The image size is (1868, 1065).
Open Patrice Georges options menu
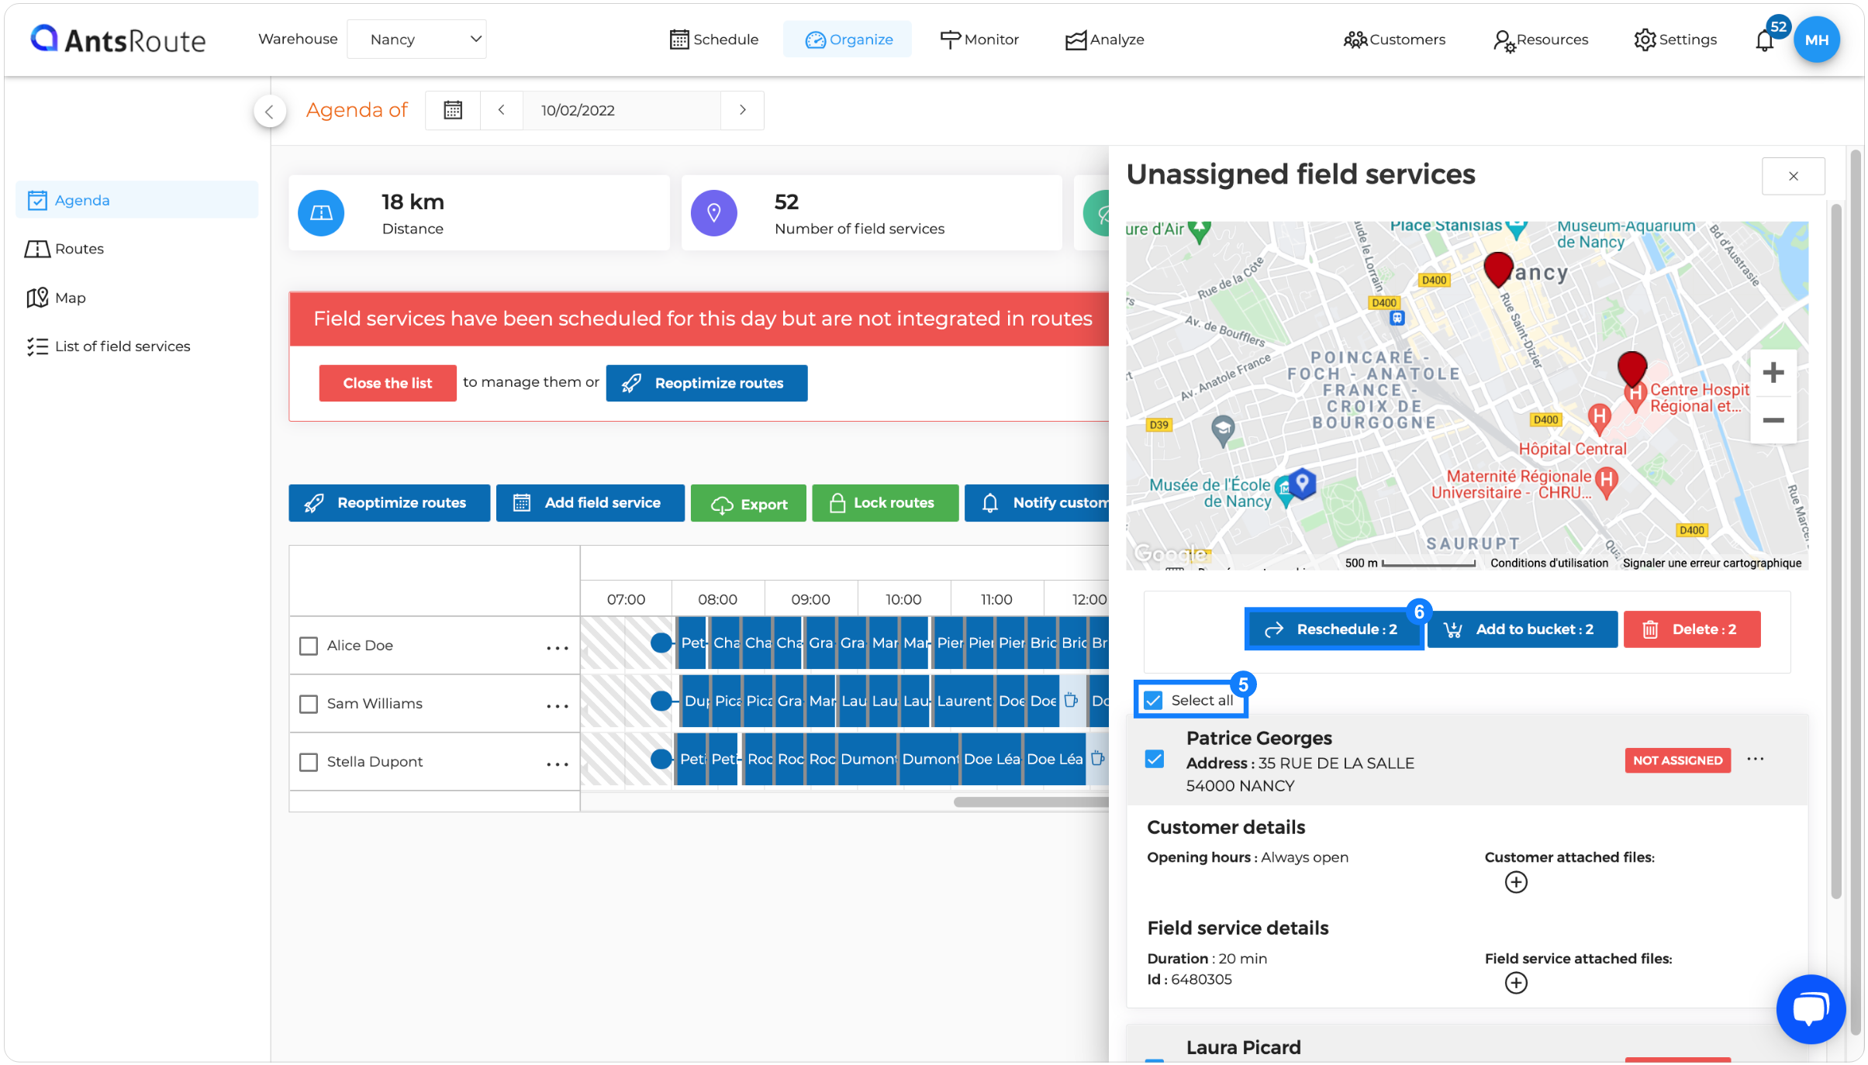click(x=1756, y=760)
